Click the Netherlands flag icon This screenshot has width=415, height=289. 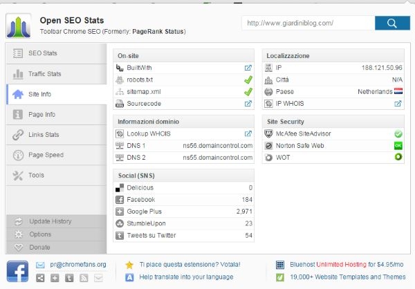pyautogui.click(x=398, y=91)
